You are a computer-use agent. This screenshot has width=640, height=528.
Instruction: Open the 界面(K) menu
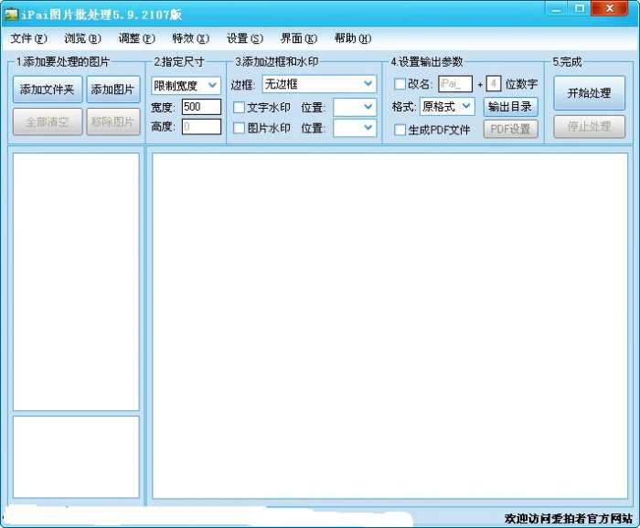[x=298, y=38]
